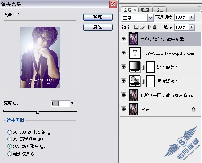This screenshot has height=163, width=202.
Task: Expand the 填充 fill arrow
Action: click(x=192, y=27)
